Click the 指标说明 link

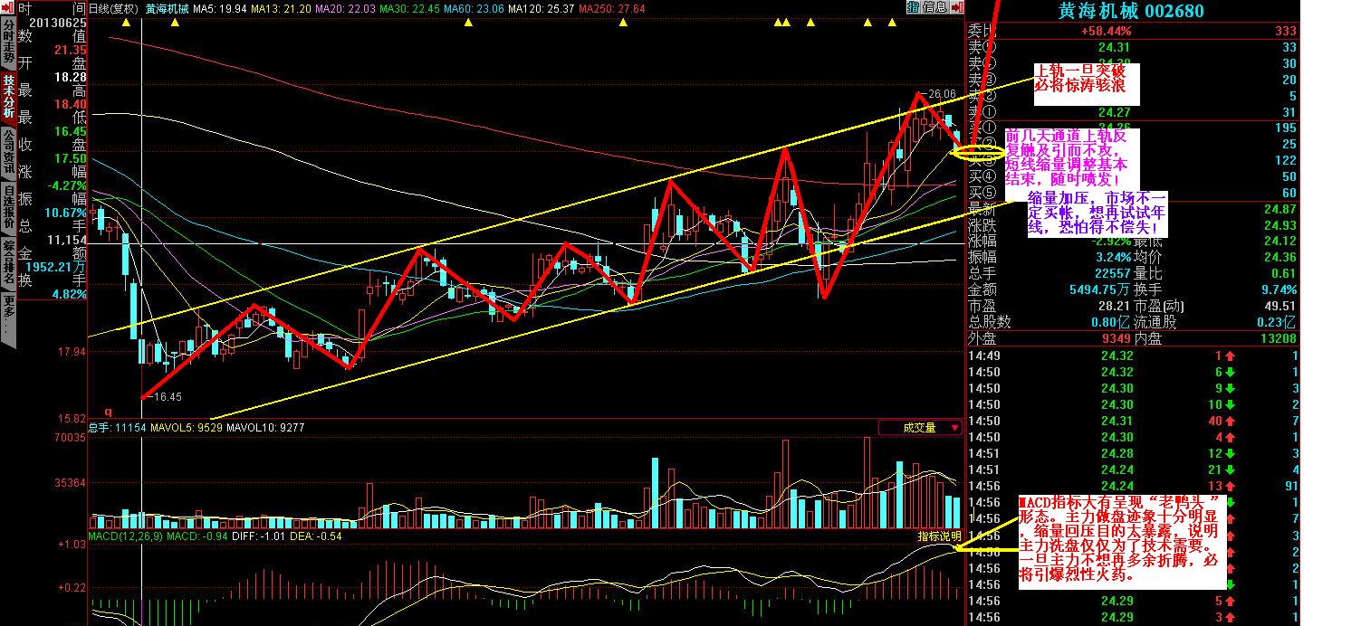939,536
